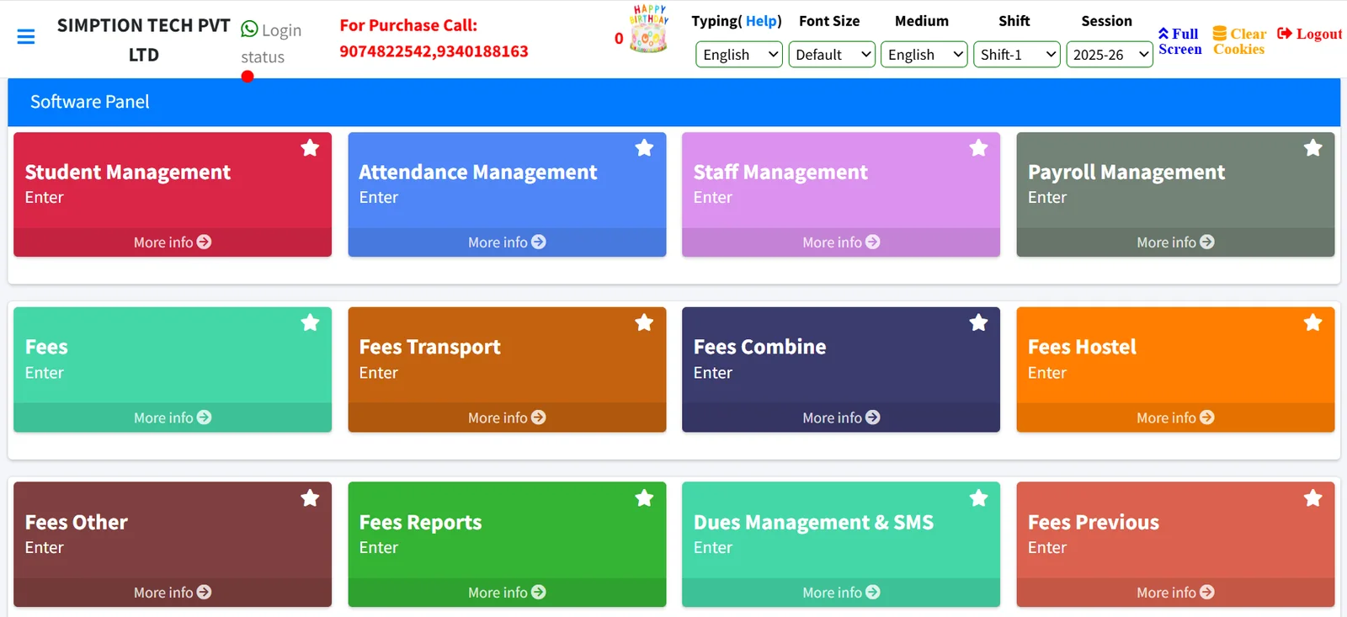Click the SIMPTION TECH PVT LTD title
Viewport: 1347px width, 617px height.
143,40
